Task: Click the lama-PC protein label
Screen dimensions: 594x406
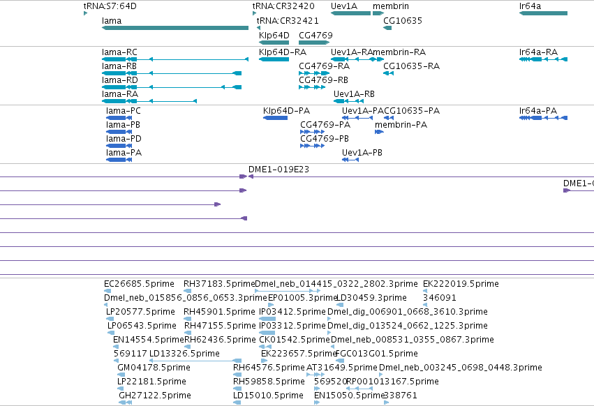Action: (123, 111)
